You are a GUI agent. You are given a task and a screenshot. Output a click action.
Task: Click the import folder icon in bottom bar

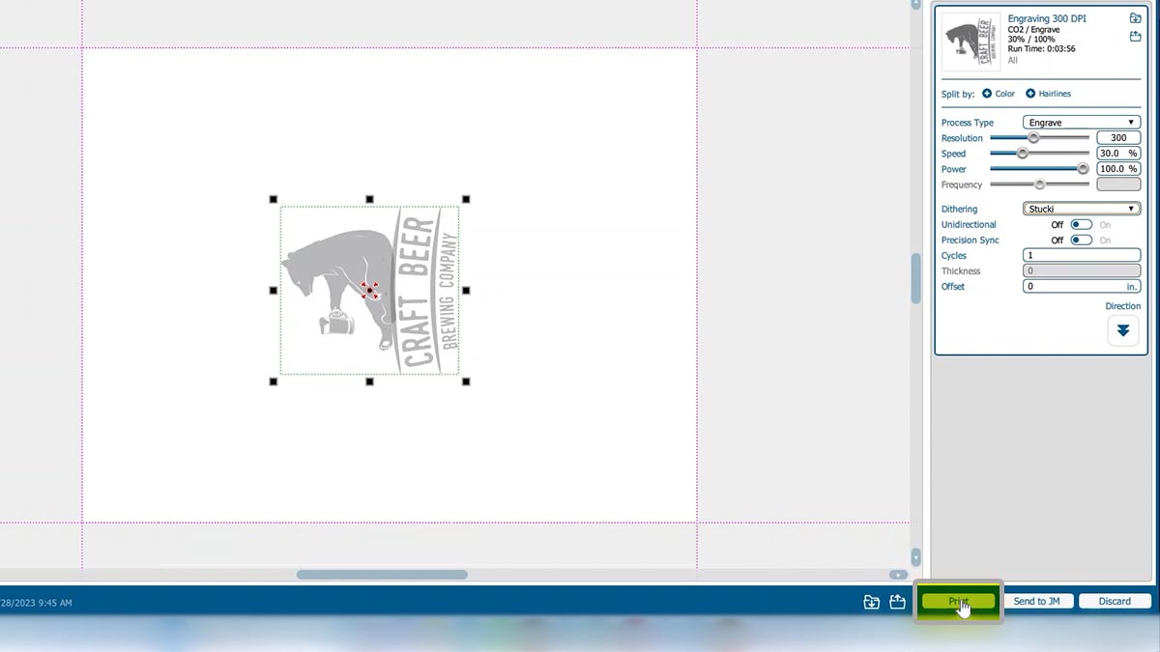[x=871, y=602]
